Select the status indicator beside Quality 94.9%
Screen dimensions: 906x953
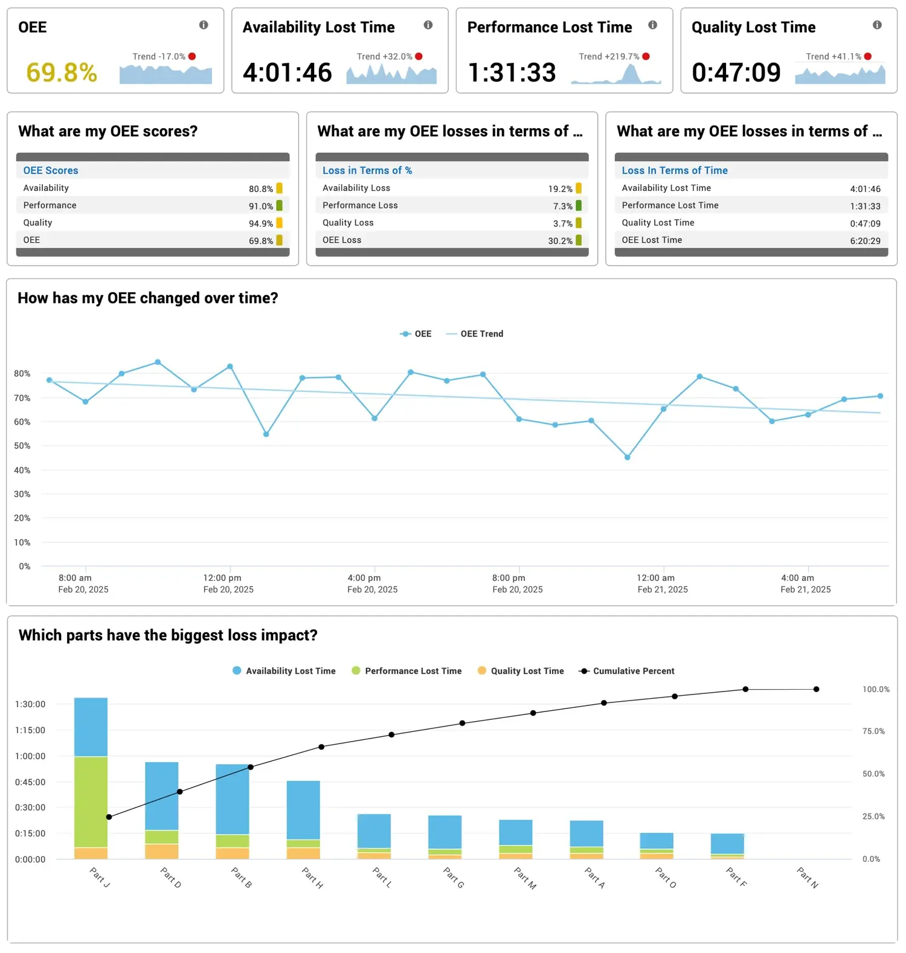(279, 223)
